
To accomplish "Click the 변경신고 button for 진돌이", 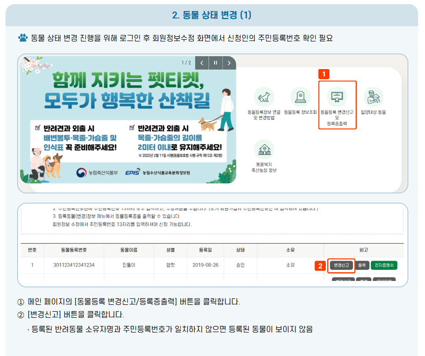I will [x=341, y=265].
